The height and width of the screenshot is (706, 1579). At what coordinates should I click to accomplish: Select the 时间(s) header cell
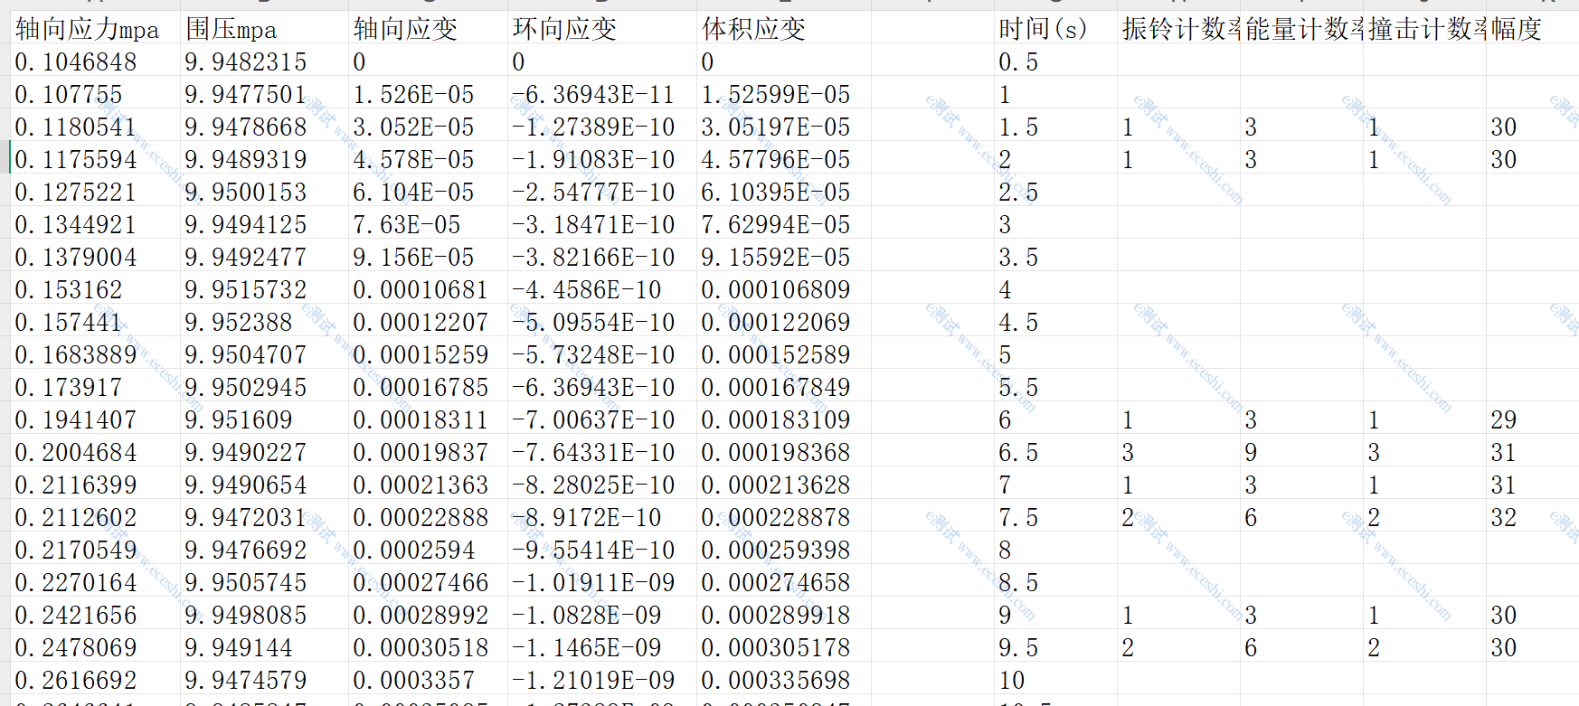1055,28
